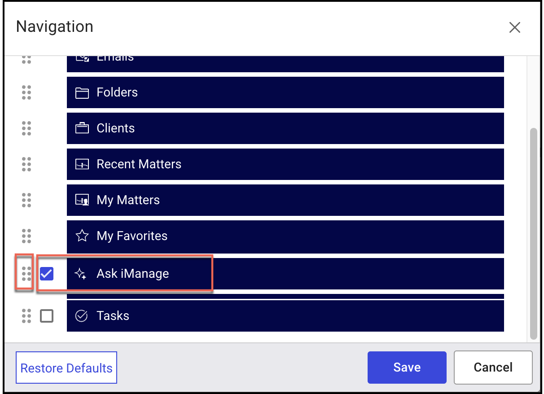
Task: Click the drag handle next to Folders
Action: pyautogui.click(x=26, y=92)
